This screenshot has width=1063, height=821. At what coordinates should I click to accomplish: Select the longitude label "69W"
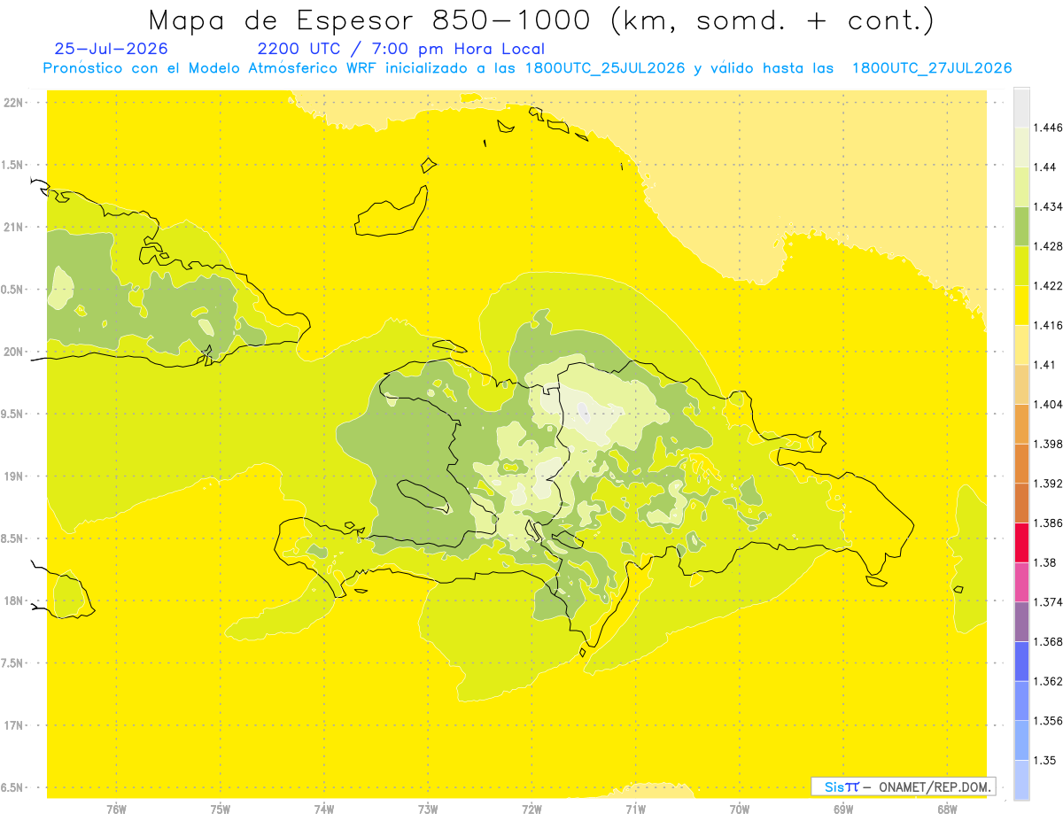pos(843,809)
